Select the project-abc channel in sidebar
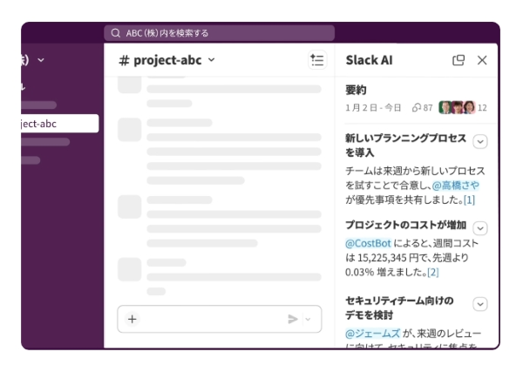This screenshot has width=523, height=372. [x=52, y=124]
